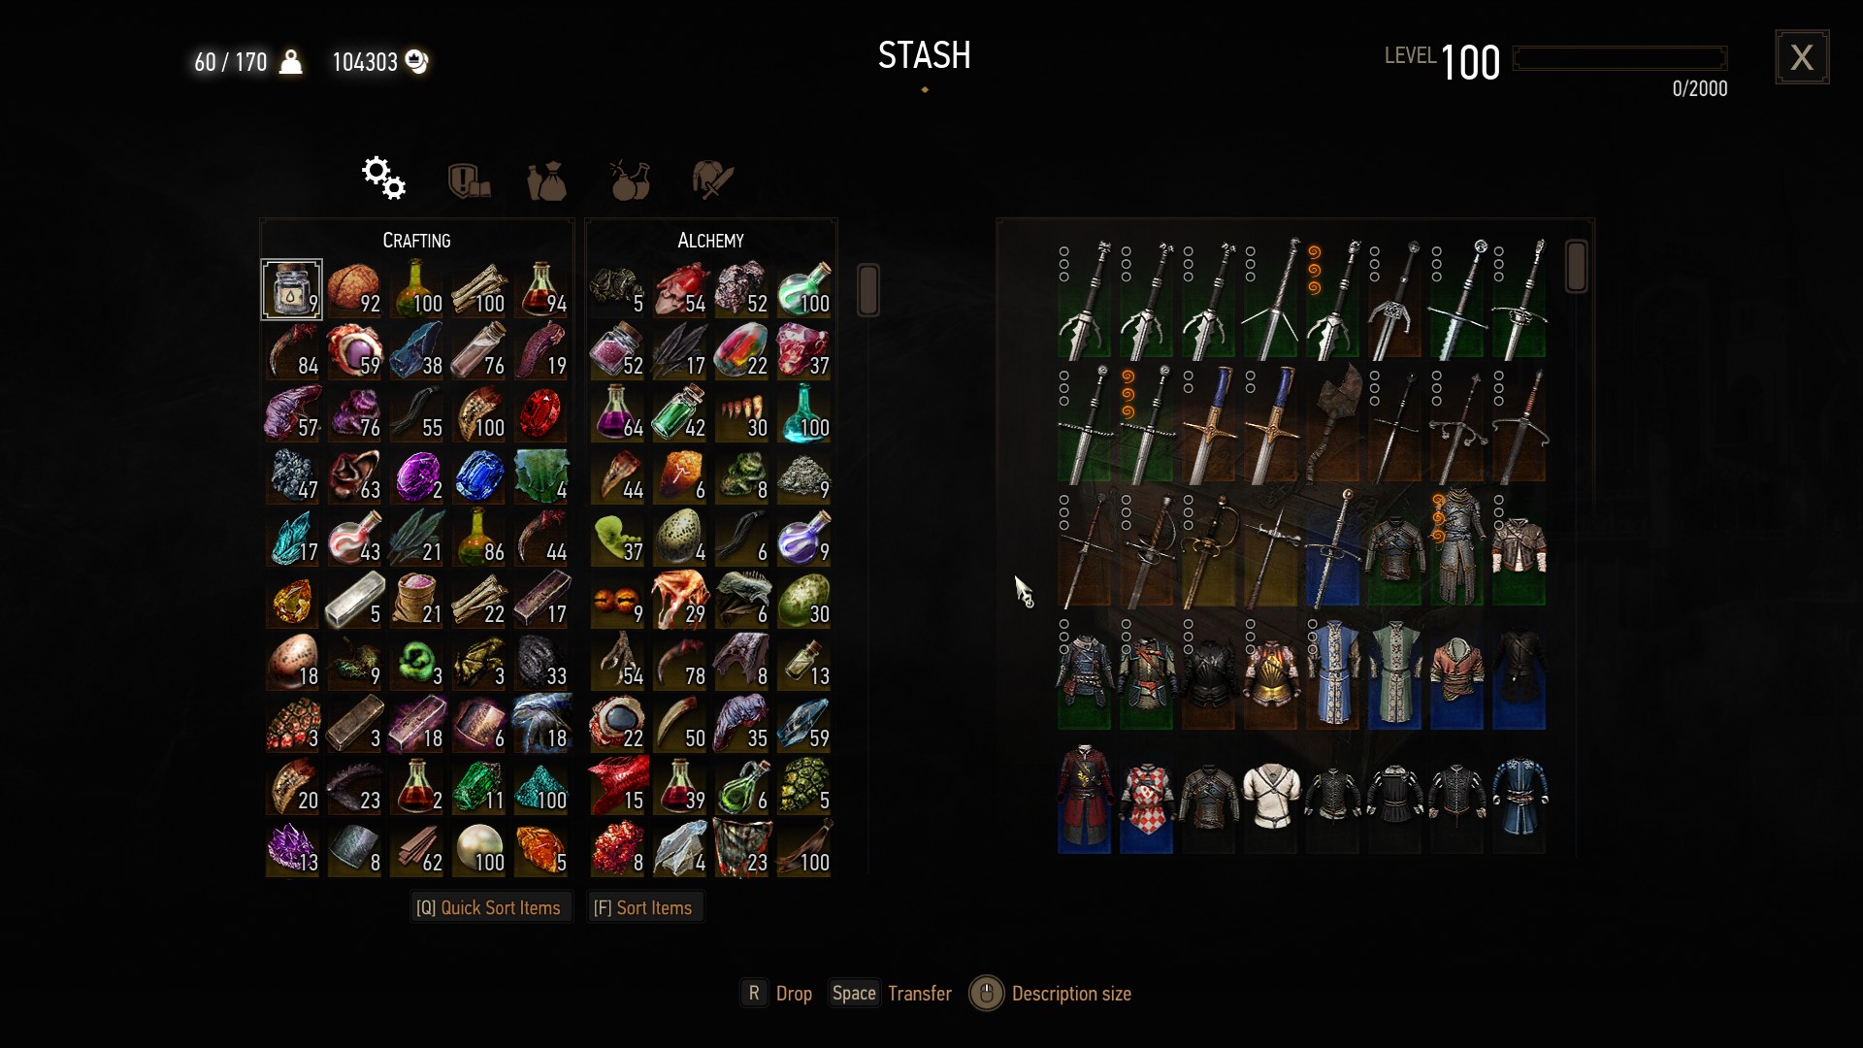Open the weapons and armor tab

(712, 180)
